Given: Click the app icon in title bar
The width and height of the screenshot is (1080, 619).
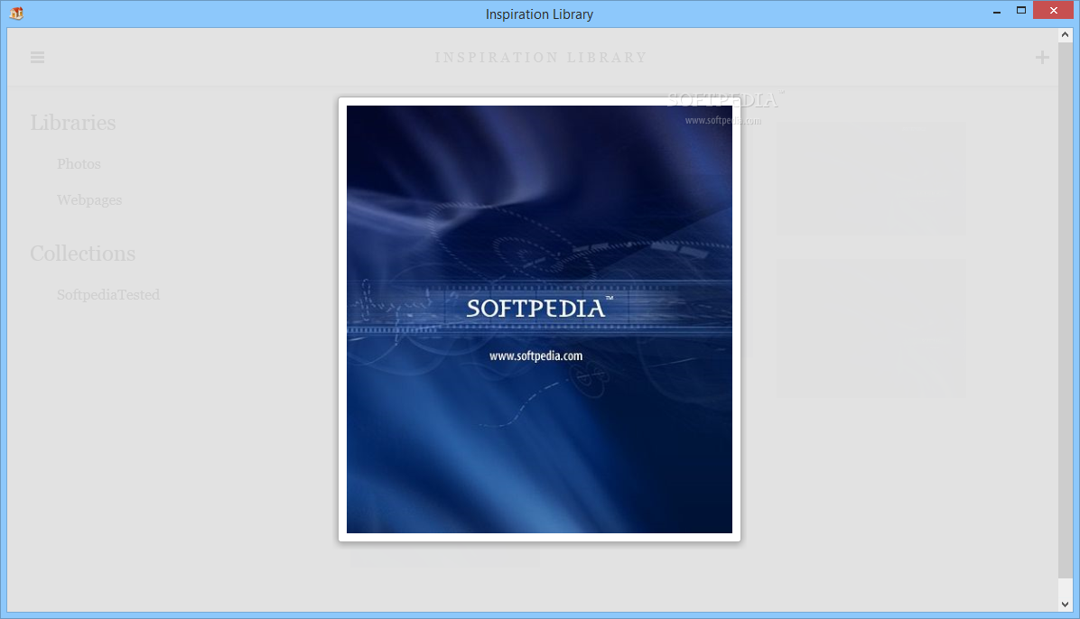Looking at the screenshot, I should click(16, 13).
